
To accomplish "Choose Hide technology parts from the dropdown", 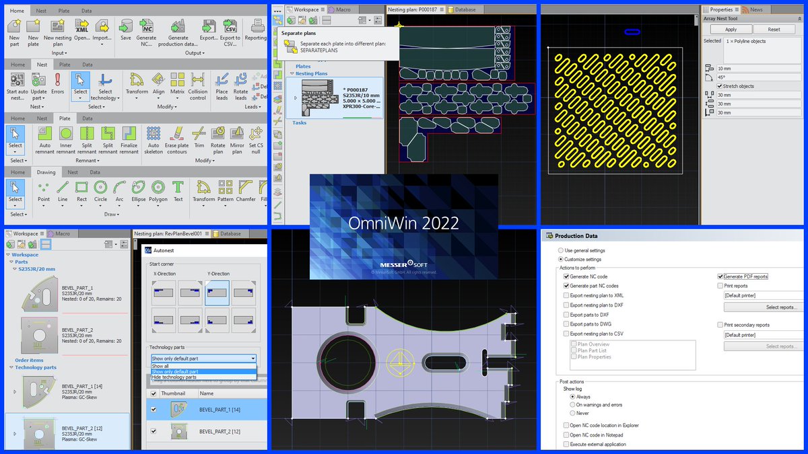I will coord(173,377).
